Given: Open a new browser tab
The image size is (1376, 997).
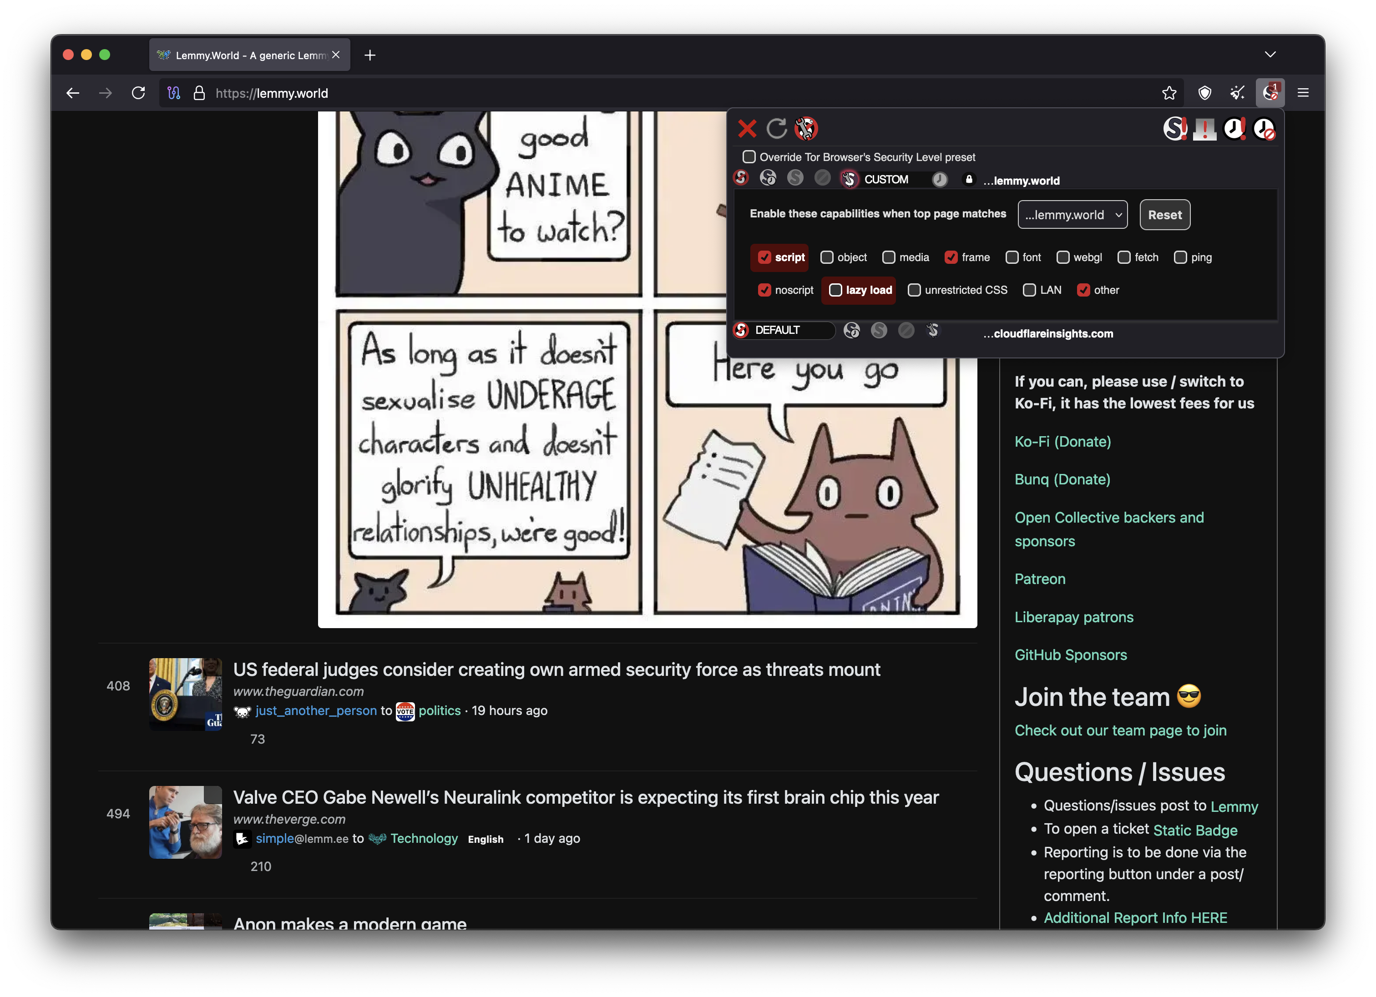Looking at the screenshot, I should 370,55.
